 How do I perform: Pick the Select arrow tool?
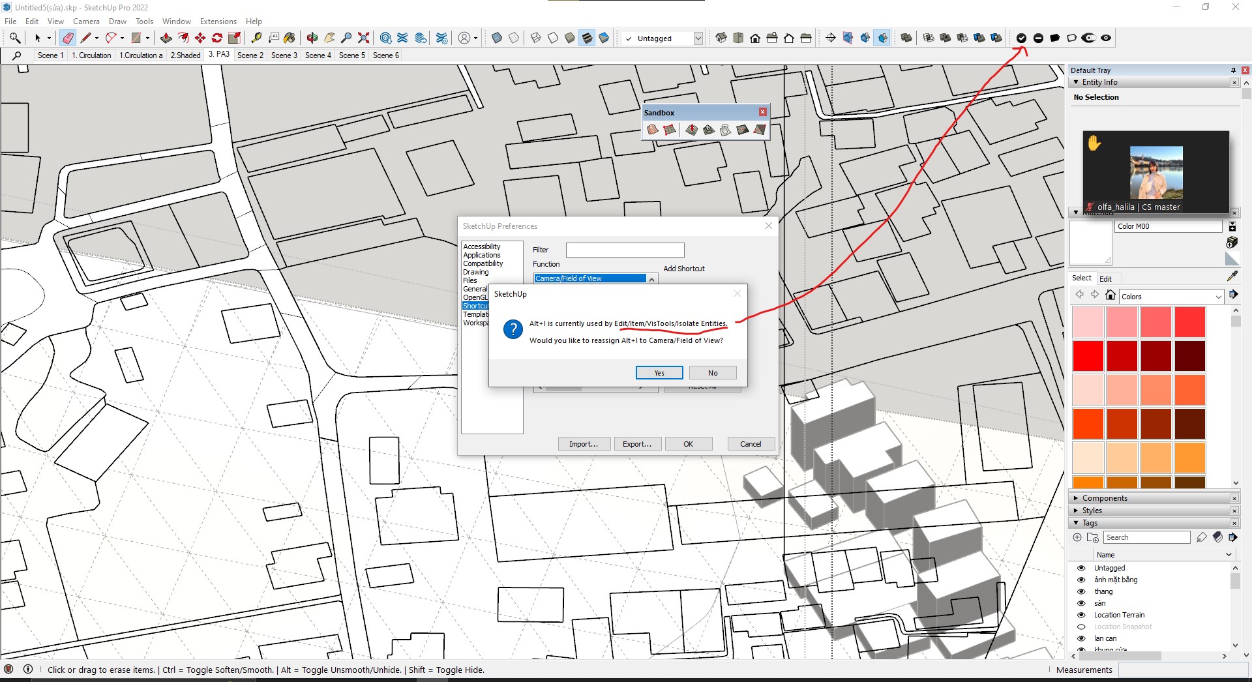38,38
